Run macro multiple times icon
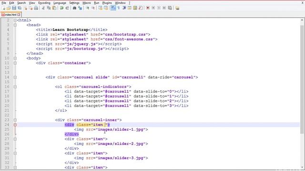The image size is (305, 171). coord(164,8)
